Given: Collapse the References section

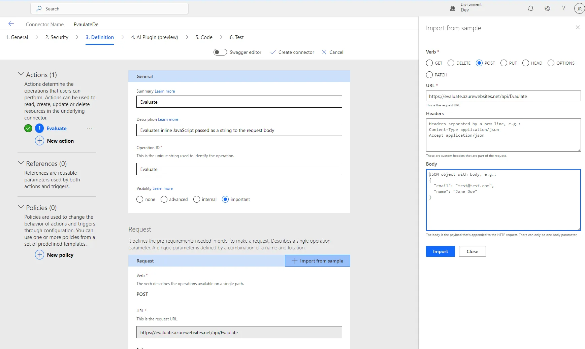Looking at the screenshot, I should coord(21,163).
